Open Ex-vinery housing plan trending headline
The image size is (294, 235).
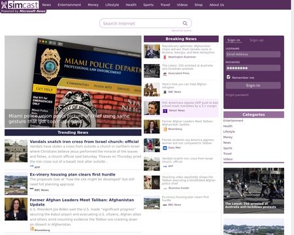73,174
